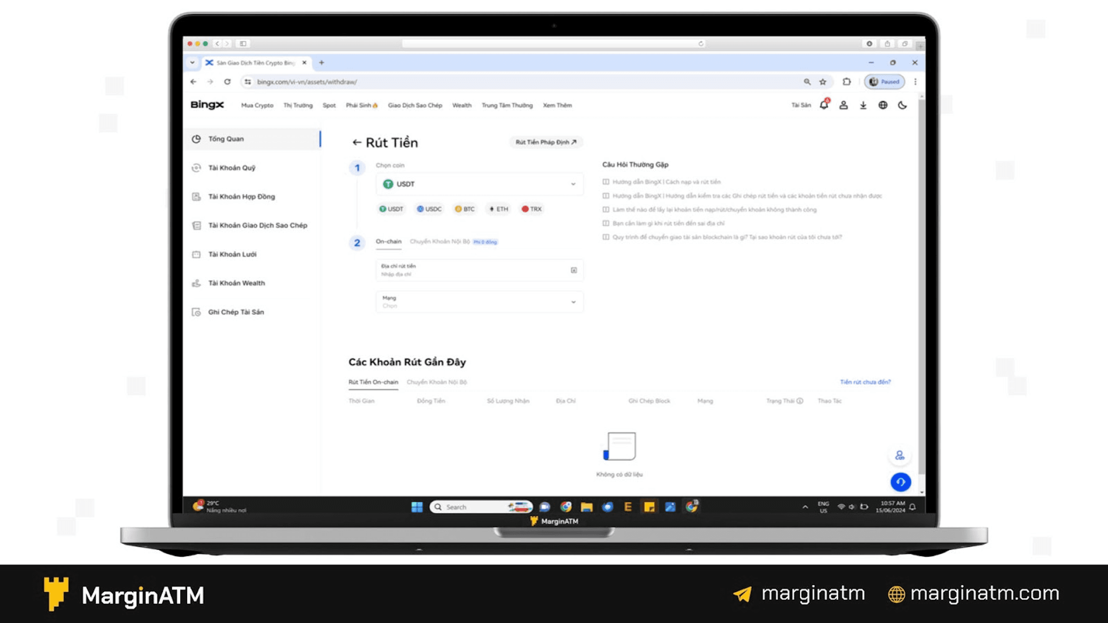The image size is (1108, 623).
Task: Toggle dark mode moon icon
Action: [x=902, y=105]
